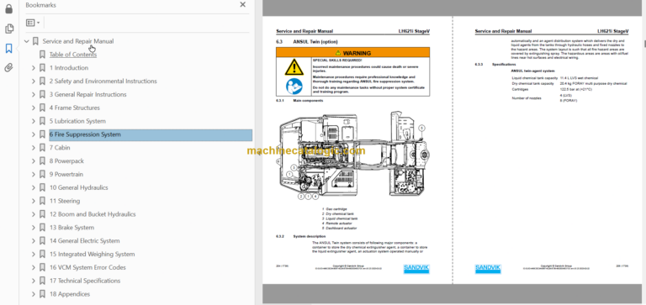
Task: Expand the 17 Technical Specifications bookmark
Action: click(x=34, y=281)
